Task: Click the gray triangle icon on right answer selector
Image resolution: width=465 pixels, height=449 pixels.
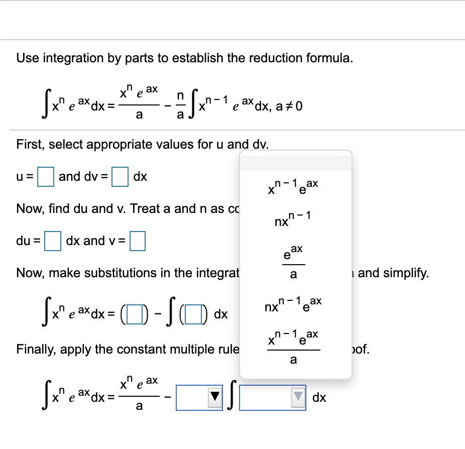Action: [298, 397]
